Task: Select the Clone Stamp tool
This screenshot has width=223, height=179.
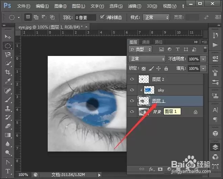Action: point(8,108)
